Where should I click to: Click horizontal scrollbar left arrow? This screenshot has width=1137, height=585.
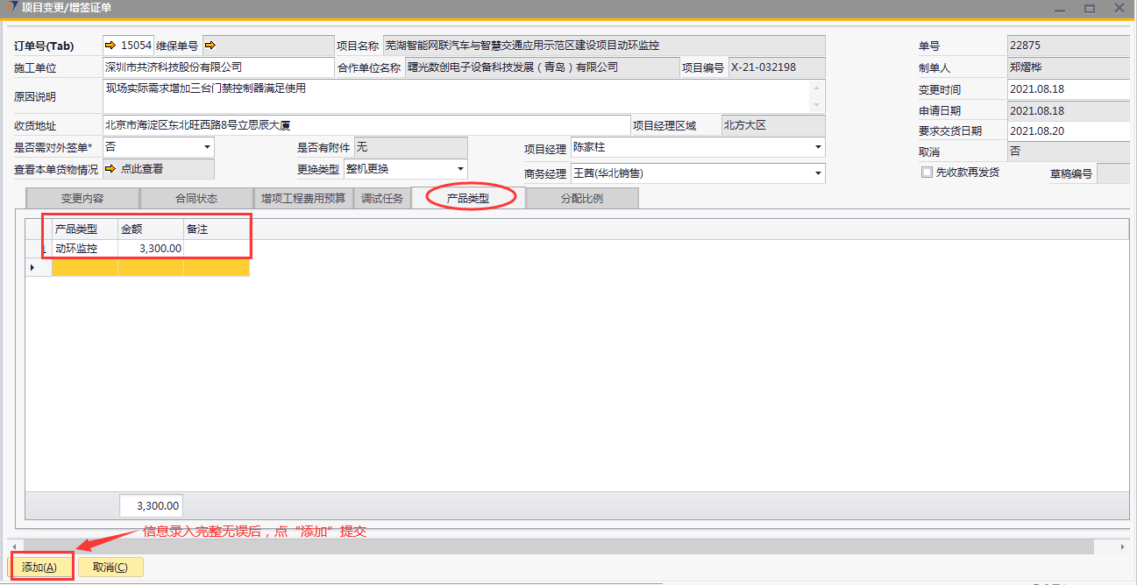[13, 546]
